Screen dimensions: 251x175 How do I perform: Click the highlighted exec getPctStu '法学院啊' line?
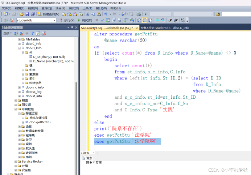coord(127,141)
